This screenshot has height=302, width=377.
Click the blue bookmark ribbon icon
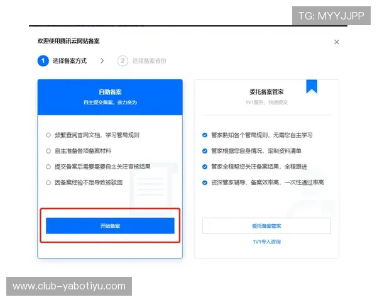(x=312, y=86)
